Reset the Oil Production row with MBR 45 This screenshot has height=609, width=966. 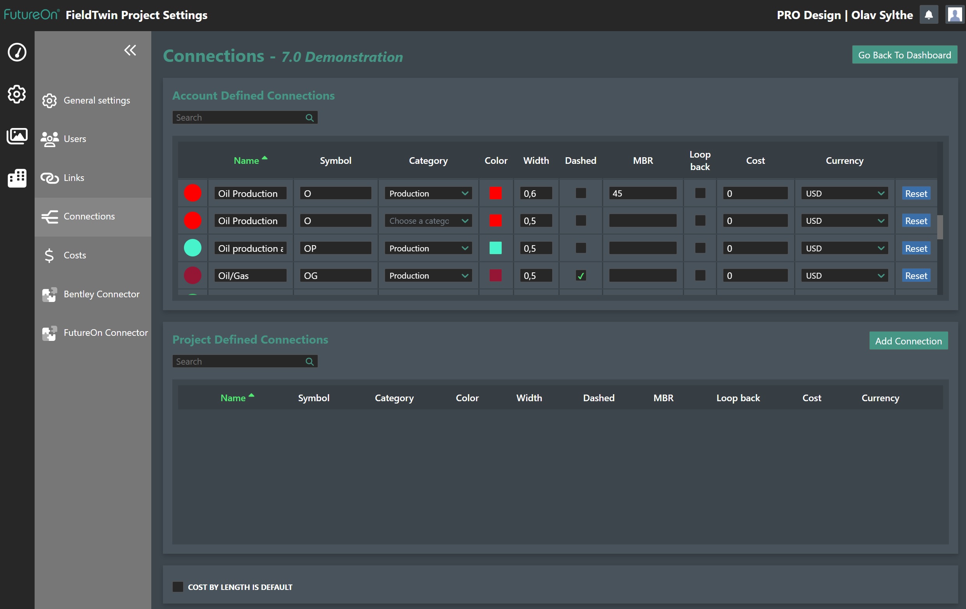click(x=916, y=193)
